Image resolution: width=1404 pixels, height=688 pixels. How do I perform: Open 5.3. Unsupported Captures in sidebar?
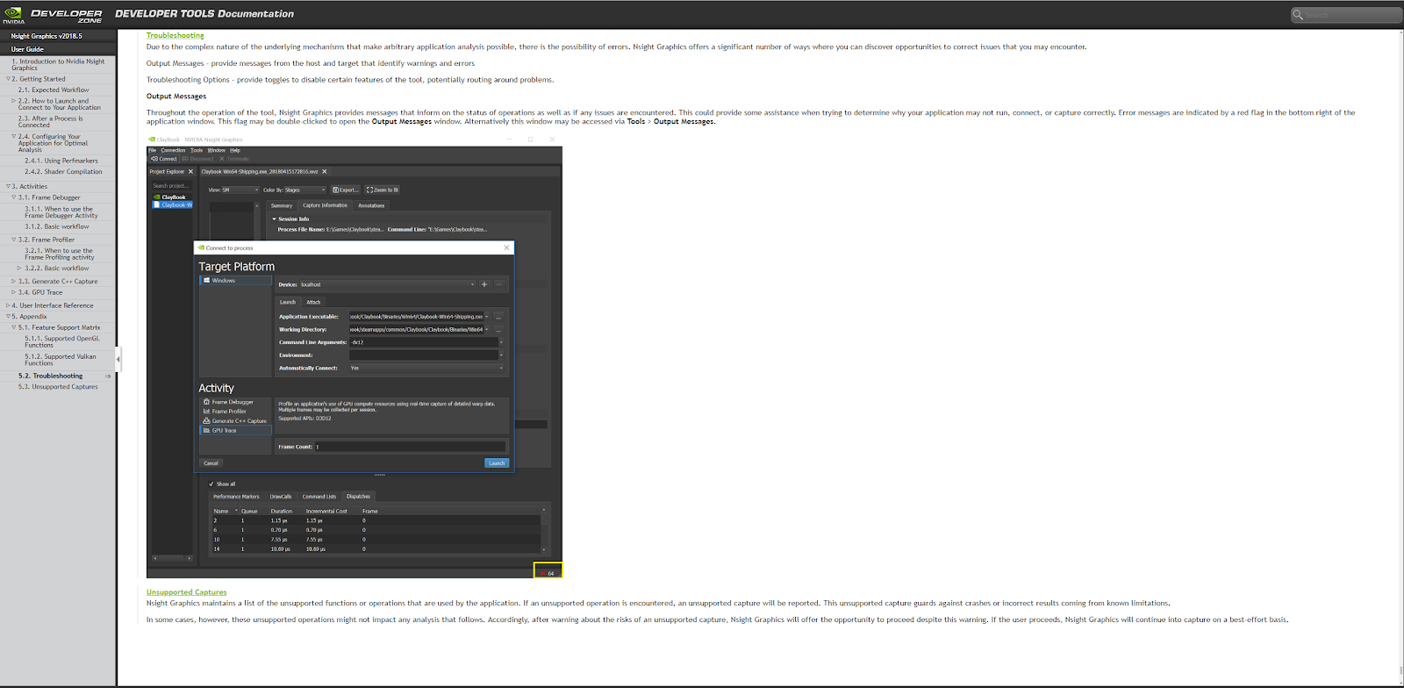(58, 387)
